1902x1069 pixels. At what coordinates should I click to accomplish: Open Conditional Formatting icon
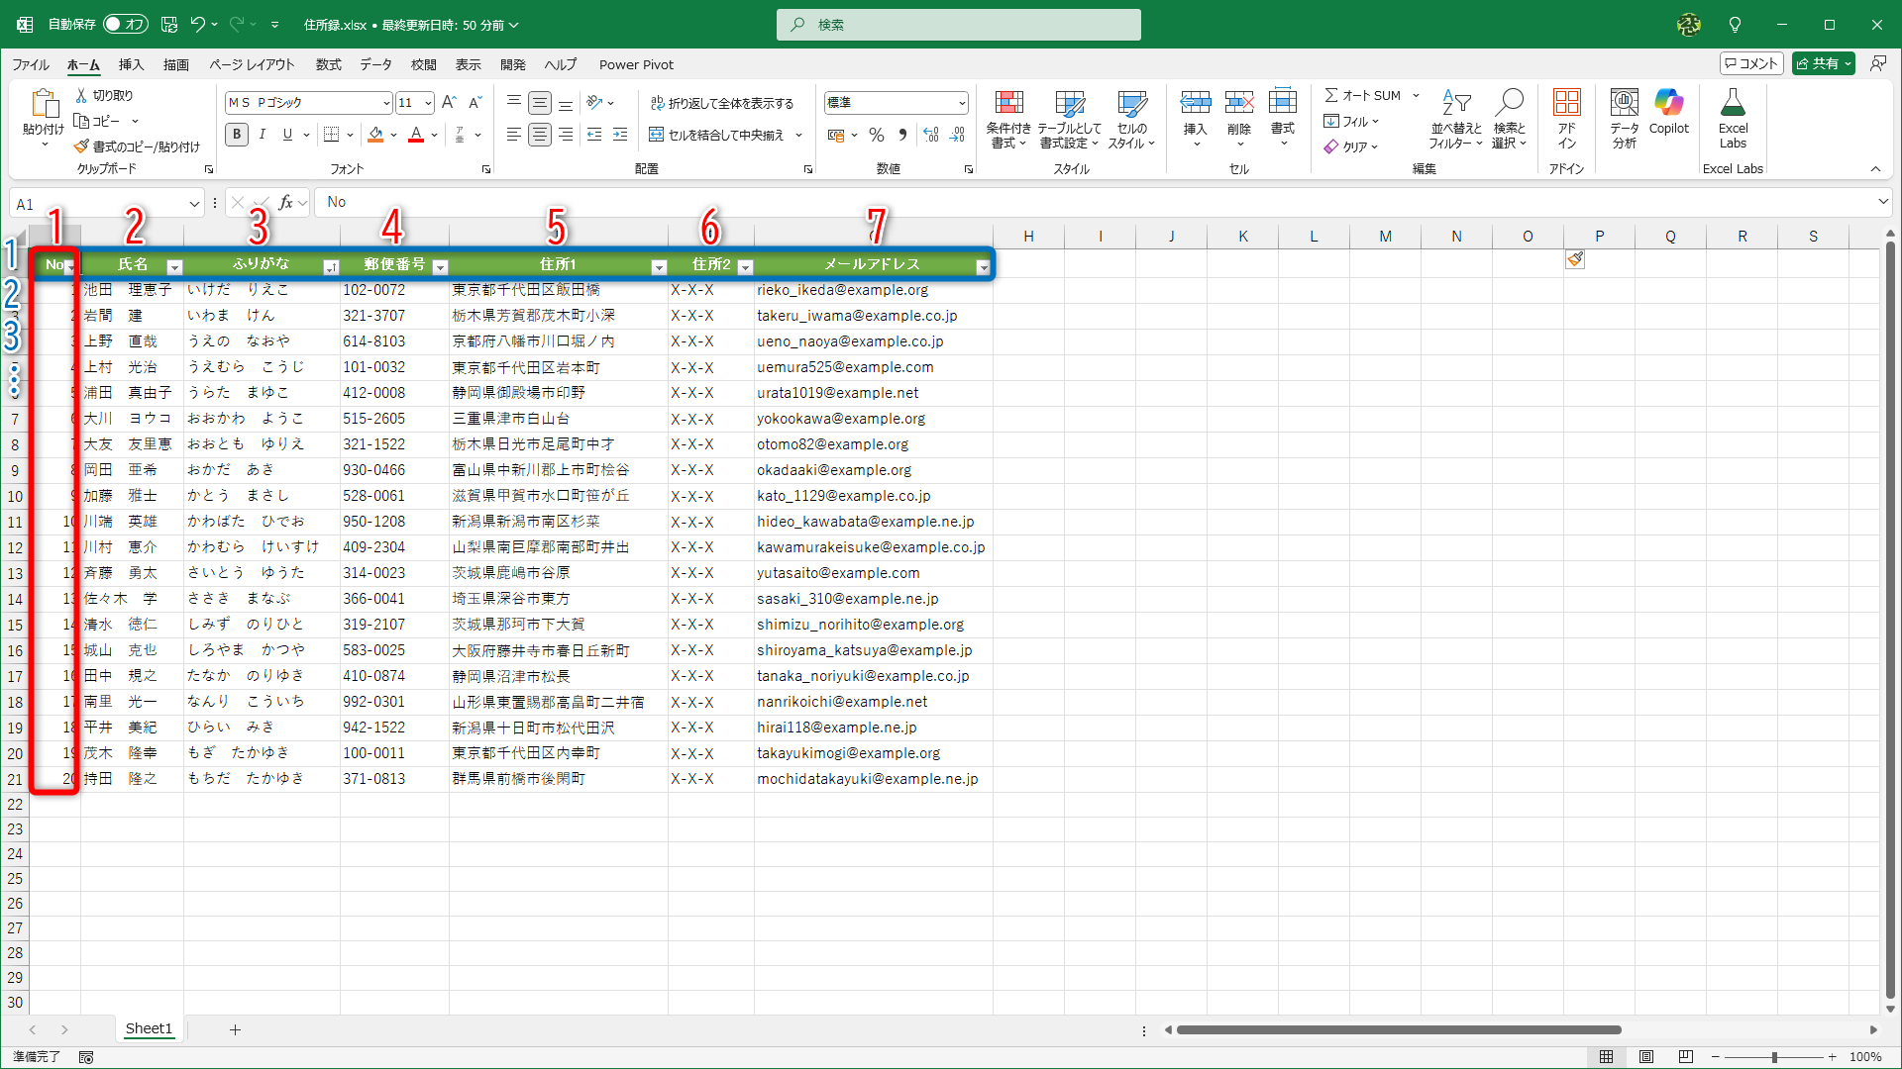coord(1008,104)
